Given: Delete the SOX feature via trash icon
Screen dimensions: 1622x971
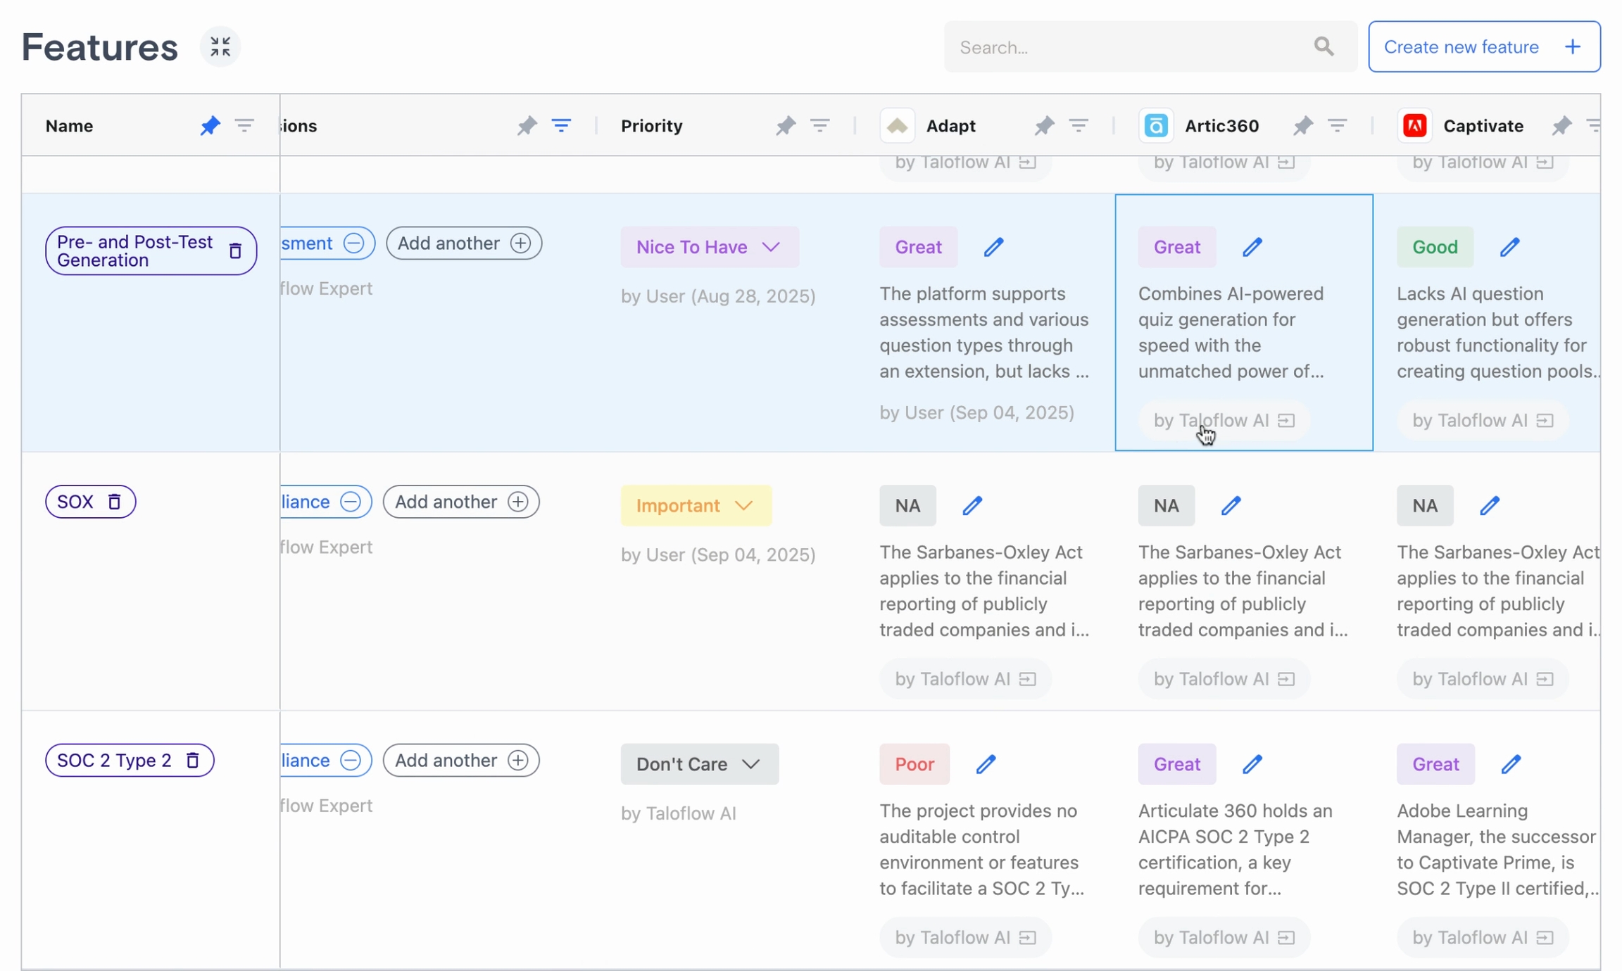Looking at the screenshot, I should point(114,502).
